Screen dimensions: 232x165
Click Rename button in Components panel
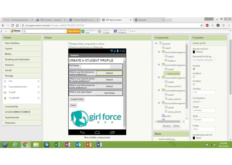click(x=167, y=126)
